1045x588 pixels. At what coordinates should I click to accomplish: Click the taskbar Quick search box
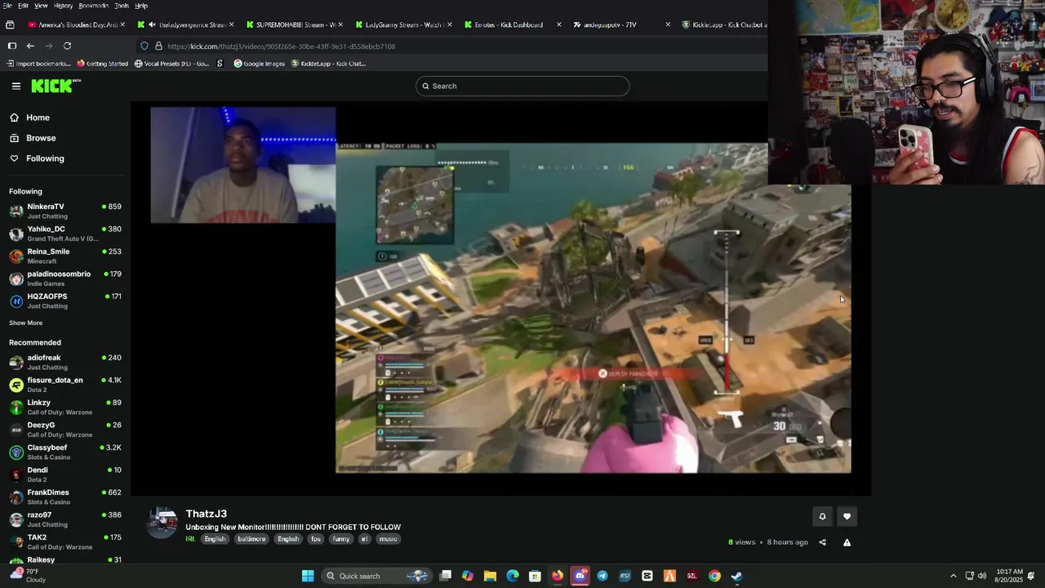[x=376, y=576]
